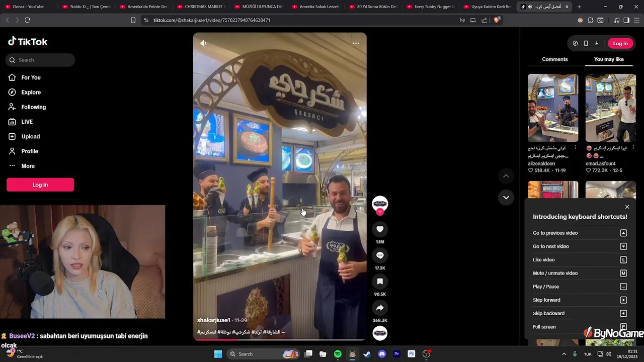Viewport: 644px width, 362px height.
Task: Open the emad.asfour4 username link
Action: pyautogui.click(x=601, y=163)
